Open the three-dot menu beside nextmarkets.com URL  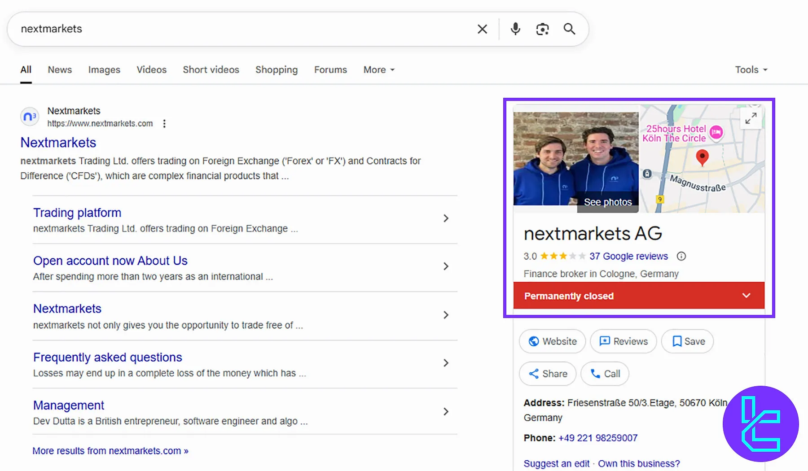[x=164, y=124]
